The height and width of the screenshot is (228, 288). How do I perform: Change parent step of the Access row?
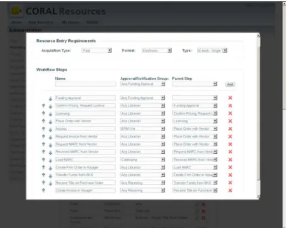tap(195, 129)
